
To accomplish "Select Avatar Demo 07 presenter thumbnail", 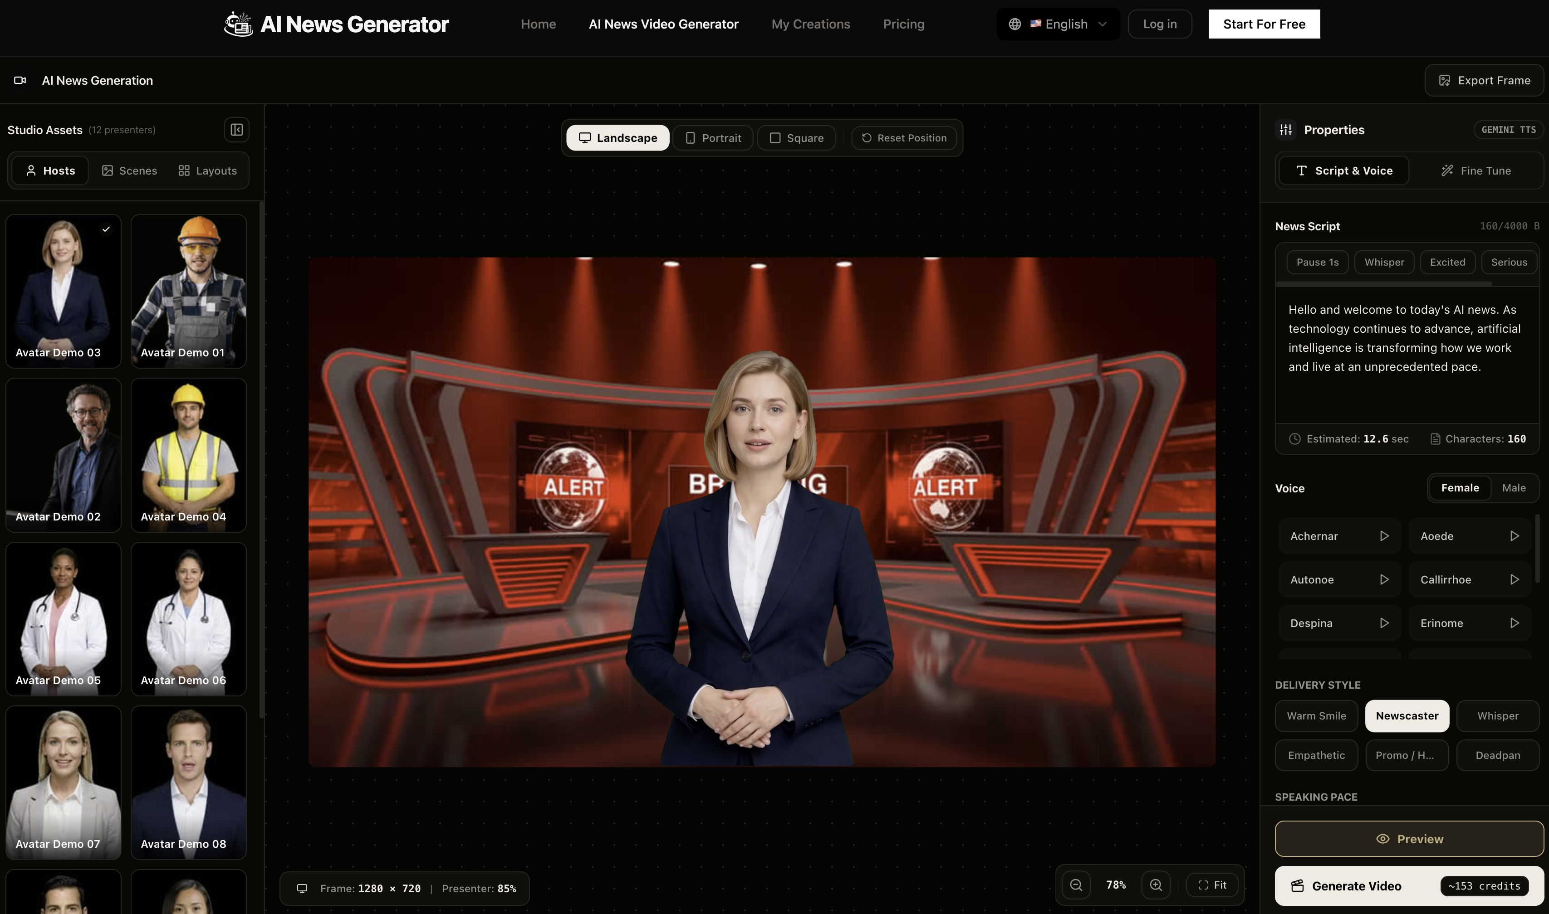I will point(64,783).
